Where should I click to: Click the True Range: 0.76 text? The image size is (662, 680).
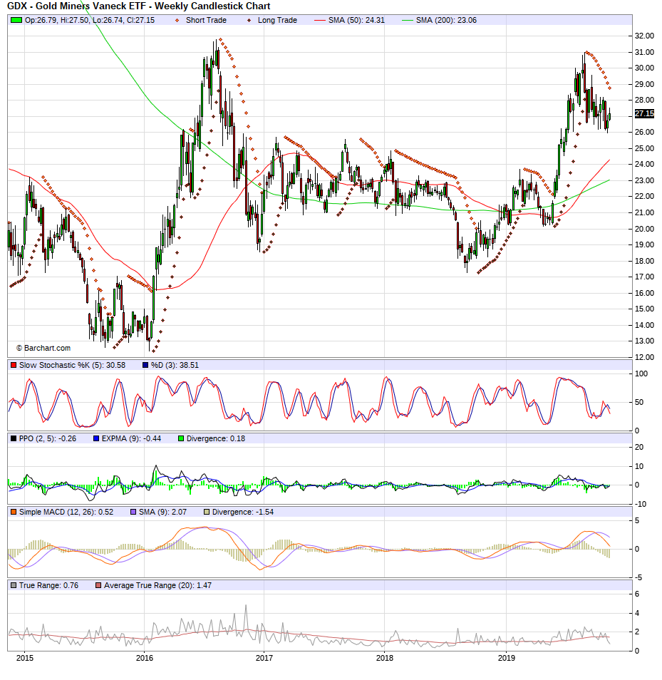pos(48,585)
